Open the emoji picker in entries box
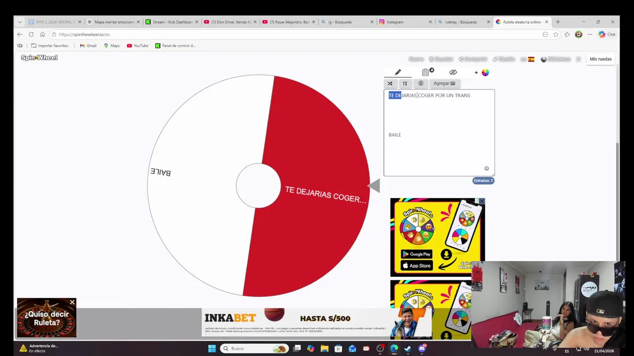The width and height of the screenshot is (634, 356). (486, 168)
